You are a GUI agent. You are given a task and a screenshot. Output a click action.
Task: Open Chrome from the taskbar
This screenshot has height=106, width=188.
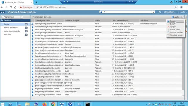point(53,104)
